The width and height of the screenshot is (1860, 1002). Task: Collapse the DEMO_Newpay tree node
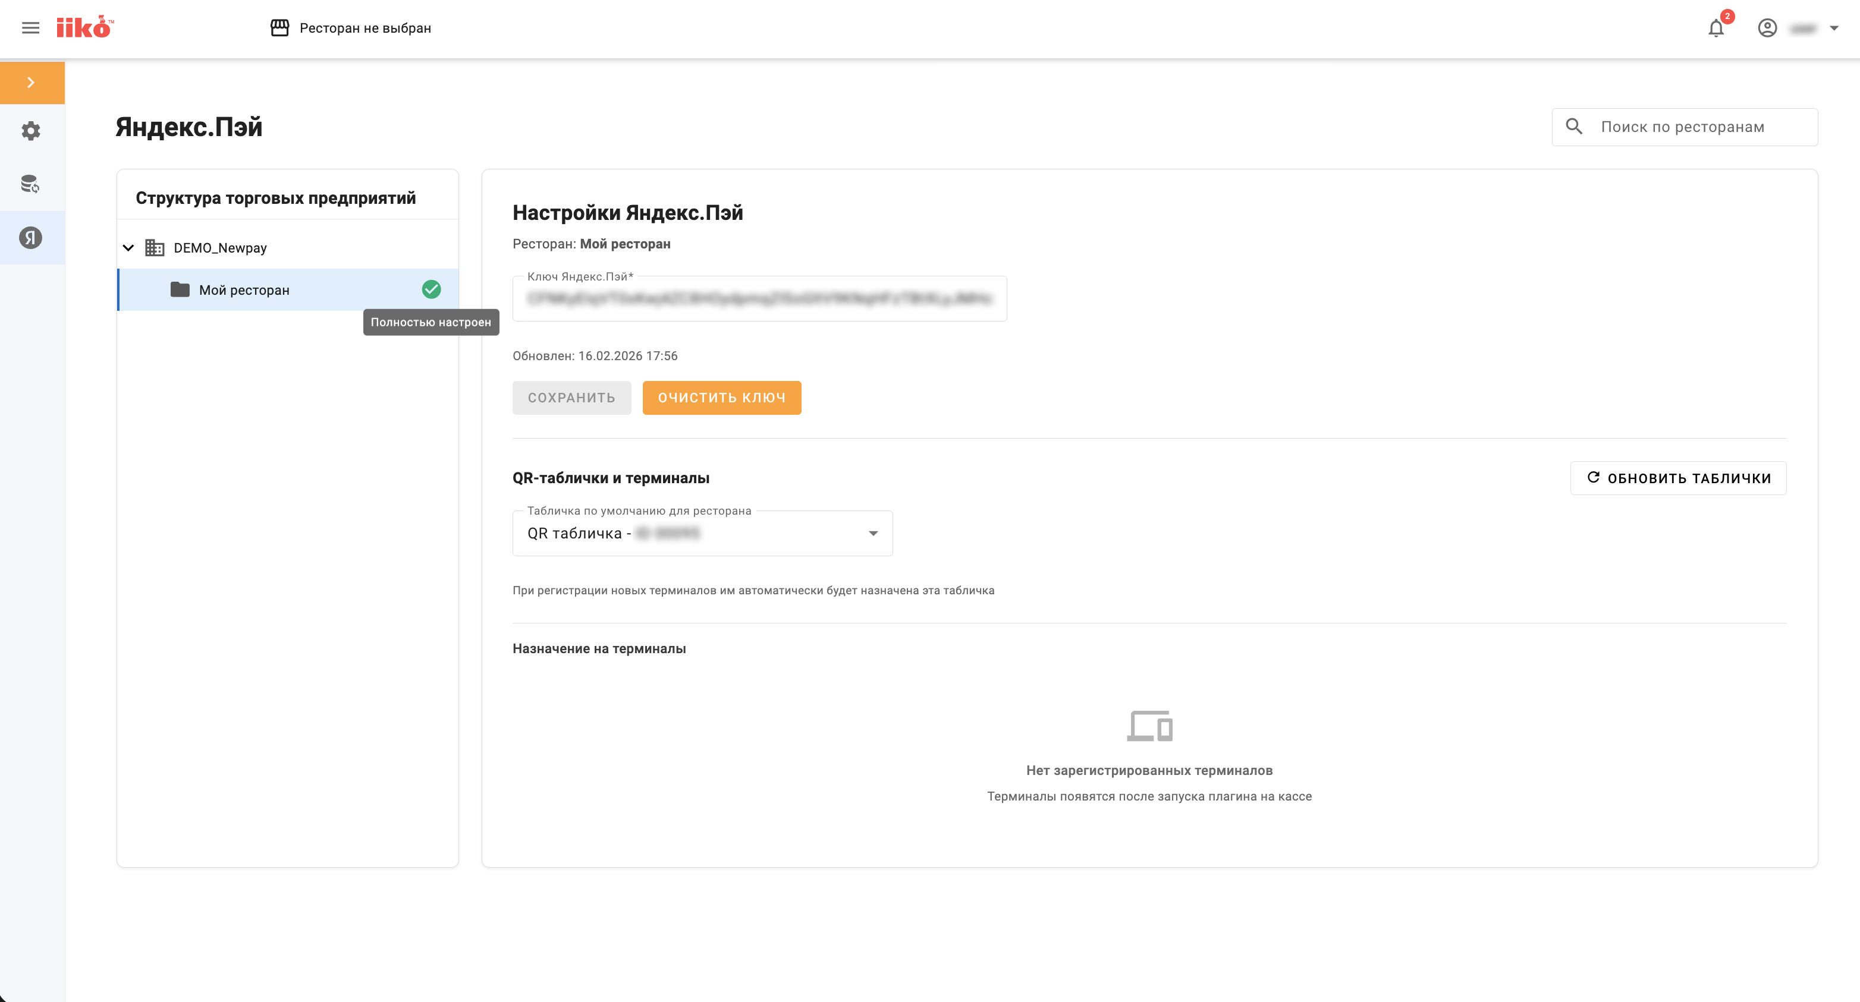(x=128, y=248)
